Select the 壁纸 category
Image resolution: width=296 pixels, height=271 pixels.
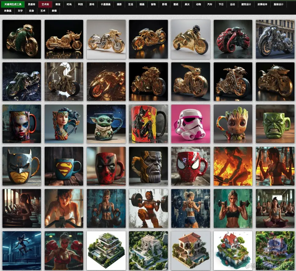point(176,4)
